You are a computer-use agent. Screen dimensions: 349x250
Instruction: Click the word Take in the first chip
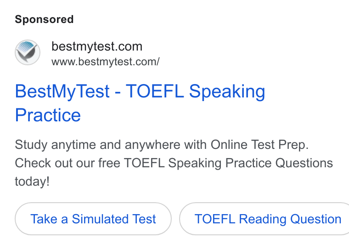coord(44,219)
